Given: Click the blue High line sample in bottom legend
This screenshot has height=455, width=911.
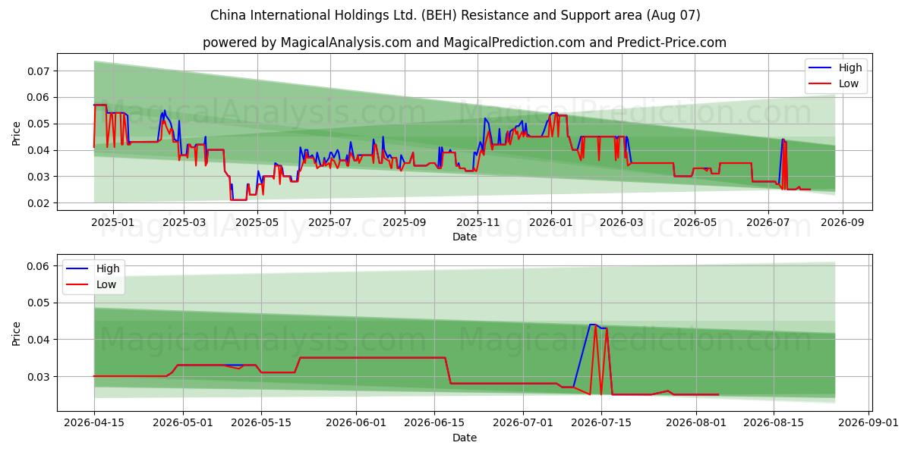Looking at the screenshot, I should pyautogui.click(x=79, y=269).
